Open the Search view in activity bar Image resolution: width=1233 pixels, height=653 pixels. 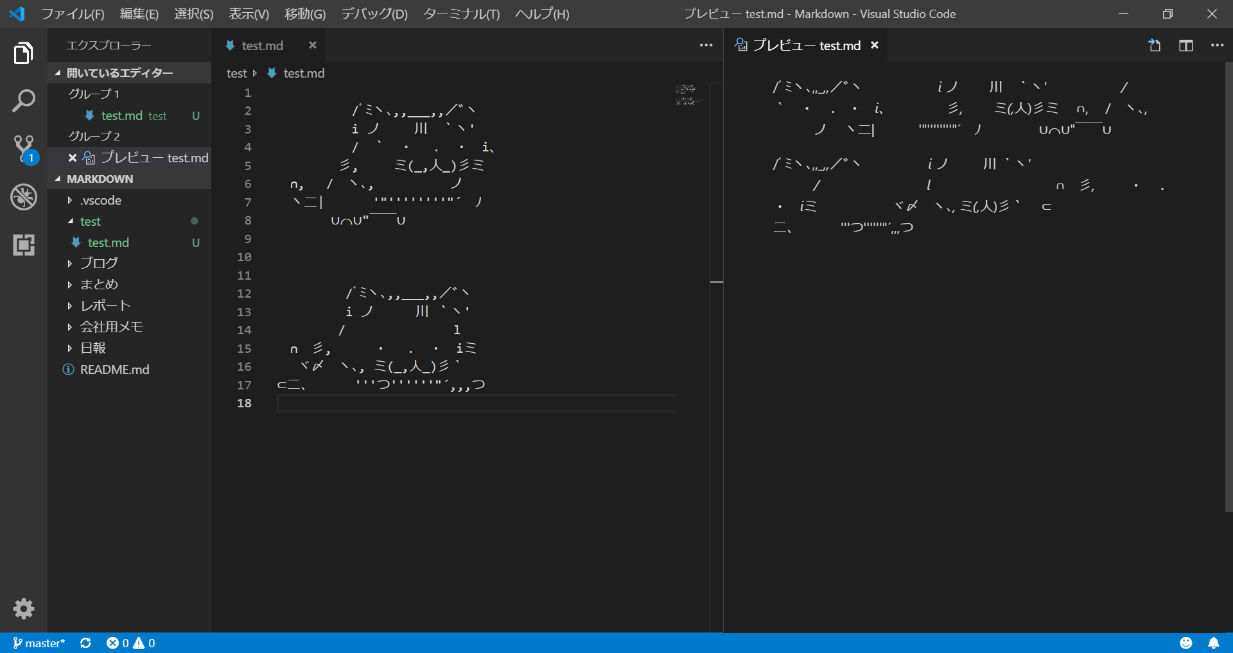click(24, 101)
